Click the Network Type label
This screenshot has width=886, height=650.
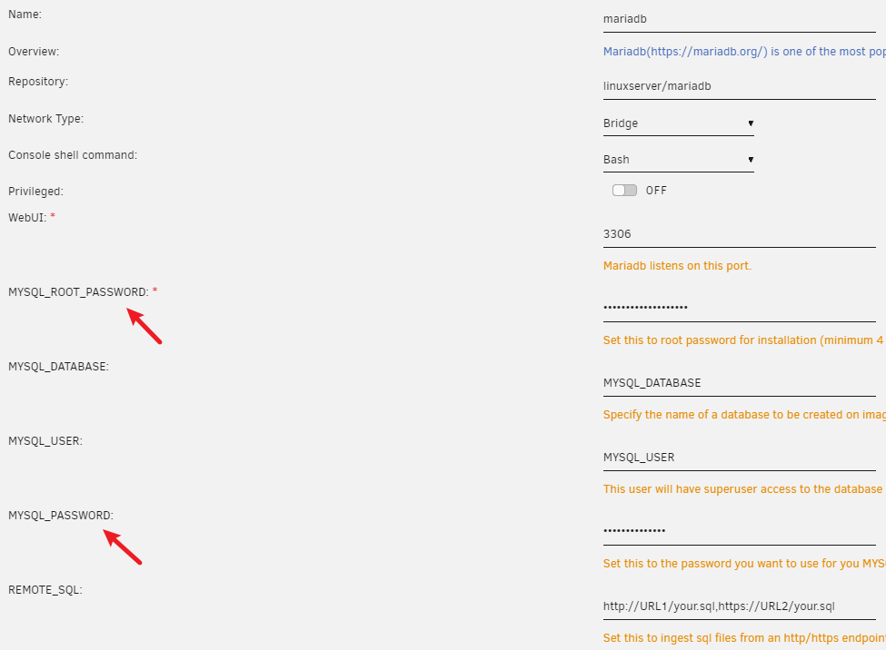[45, 119]
